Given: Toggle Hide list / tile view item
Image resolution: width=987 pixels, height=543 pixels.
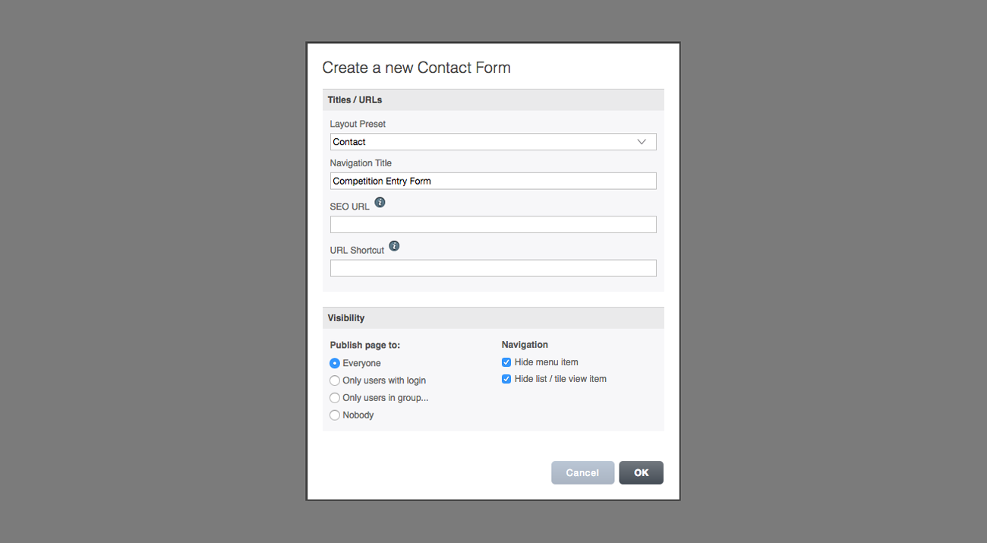Looking at the screenshot, I should point(506,379).
